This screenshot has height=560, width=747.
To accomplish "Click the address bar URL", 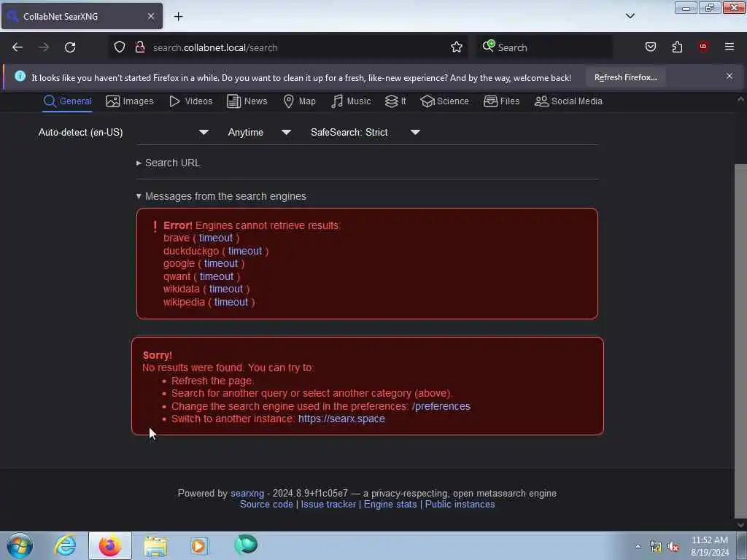I will coord(215,47).
